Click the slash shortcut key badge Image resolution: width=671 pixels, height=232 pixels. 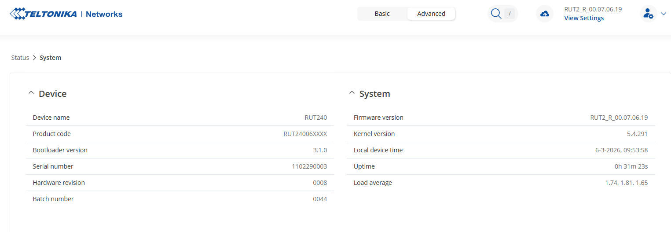click(x=510, y=14)
